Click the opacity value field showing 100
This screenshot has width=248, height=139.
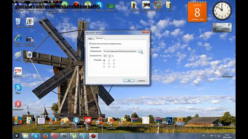[x=105, y=56]
